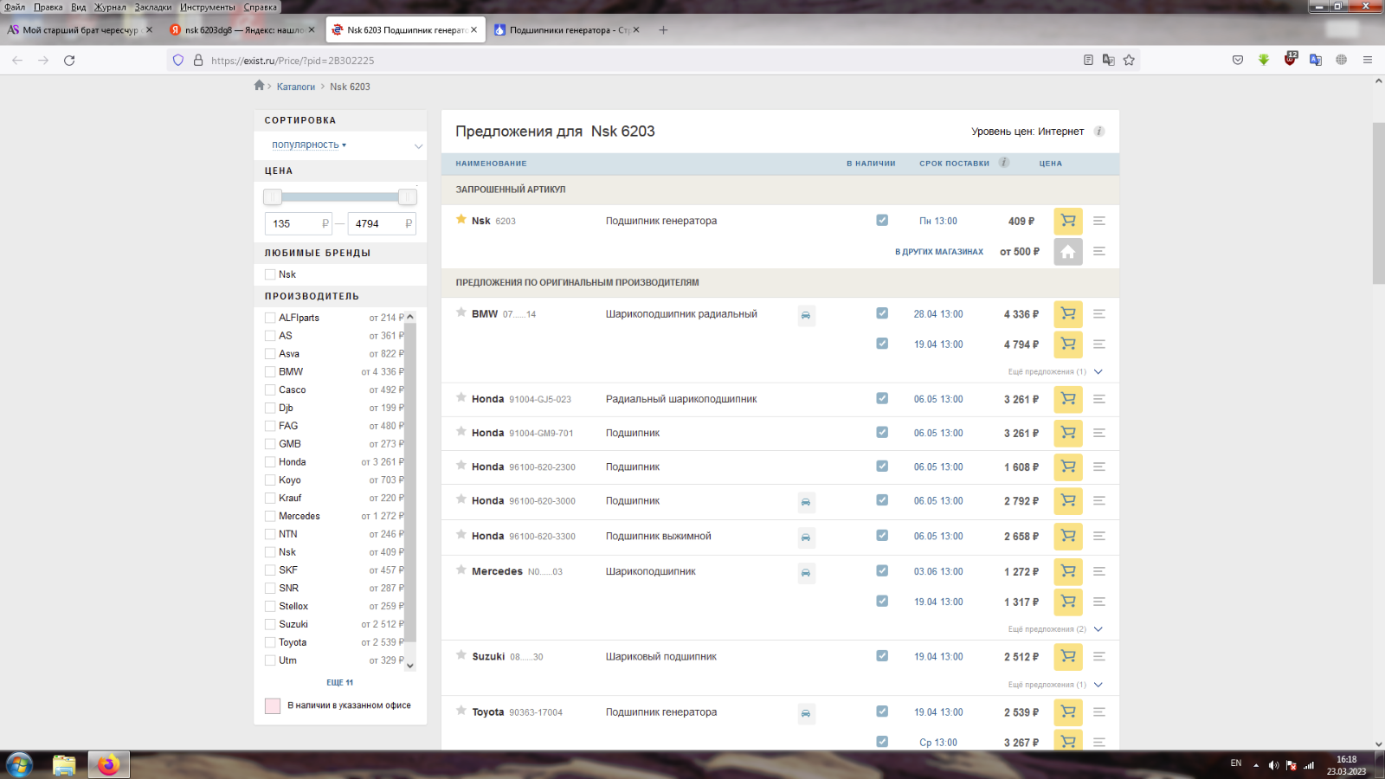Show car applicability for BMW bearing
Image resolution: width=1385 pixels, height=779 pixels.
click(806, 315)
